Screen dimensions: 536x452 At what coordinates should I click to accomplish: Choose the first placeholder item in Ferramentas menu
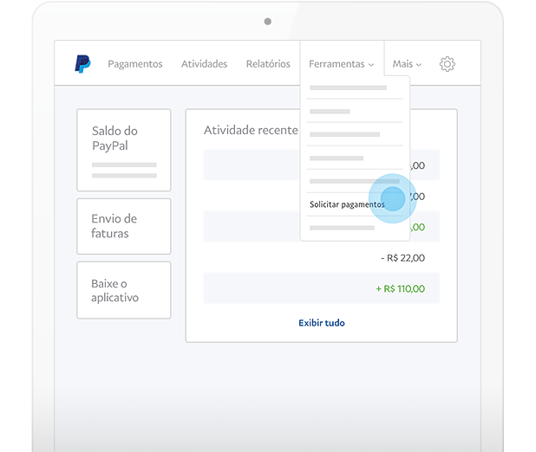pyautogui.click(x=348, y=88)
